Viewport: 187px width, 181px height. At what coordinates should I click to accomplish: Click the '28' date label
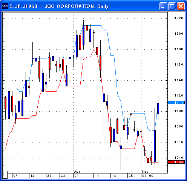click(63, 176)
